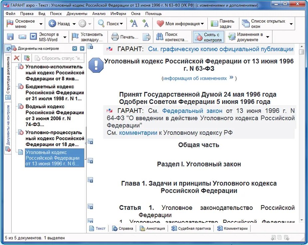Click the document vertical scrollbar thumb
The height and width of the screenshot is (245, 308).
click(x=301, y=52)
